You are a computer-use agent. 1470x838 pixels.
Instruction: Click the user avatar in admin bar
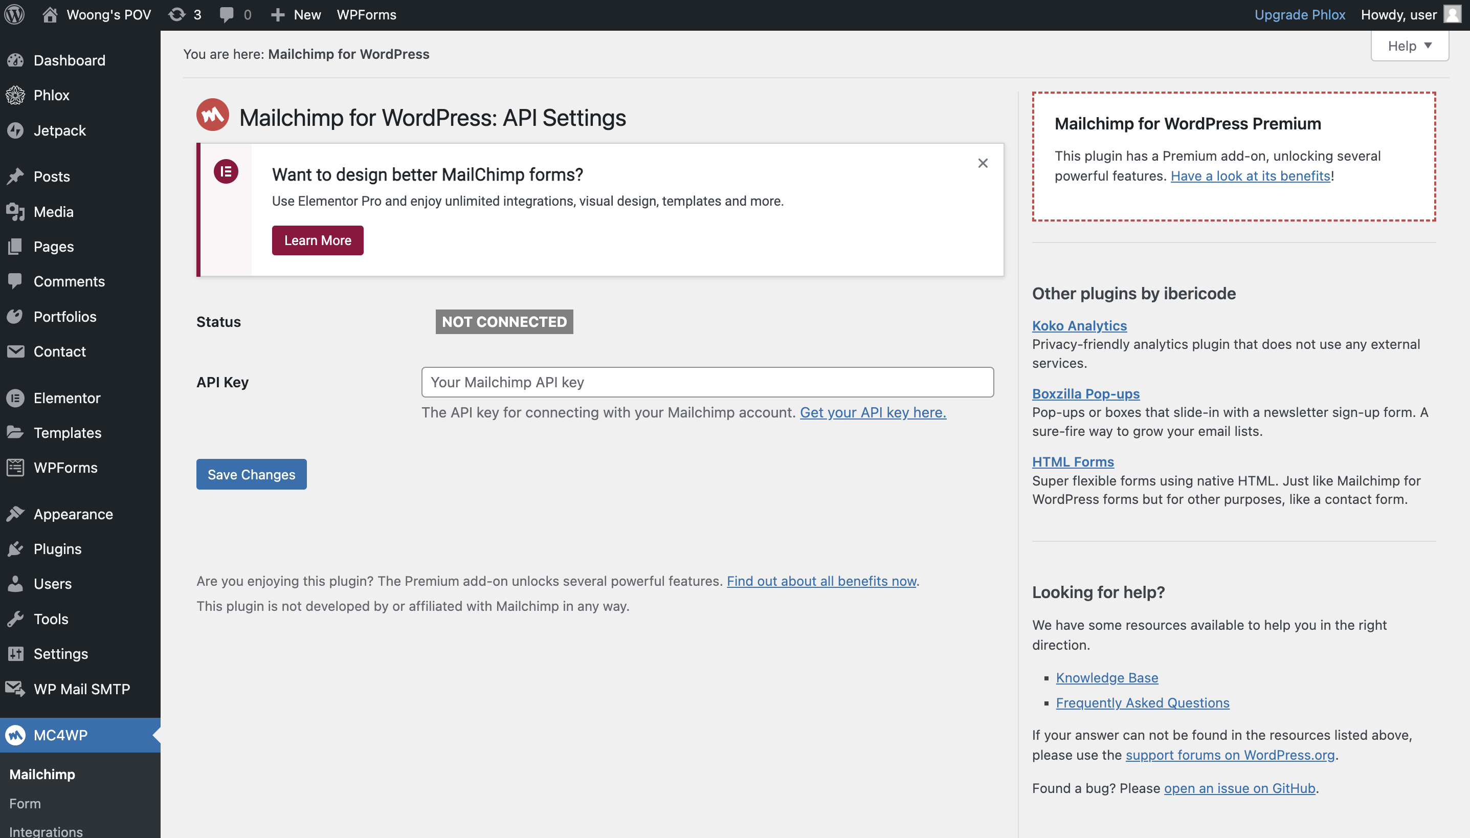(1452, 14)
